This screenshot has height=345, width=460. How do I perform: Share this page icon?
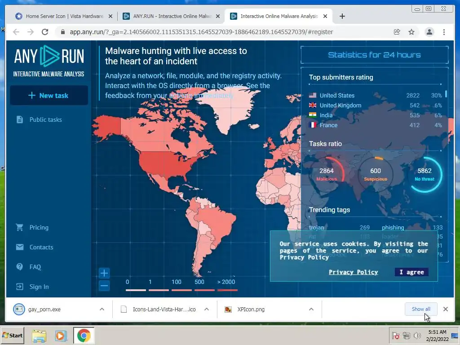(397, 32)
